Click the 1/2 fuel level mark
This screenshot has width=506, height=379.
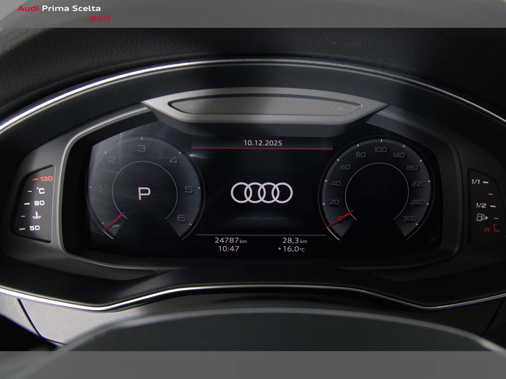pos(481,206)
